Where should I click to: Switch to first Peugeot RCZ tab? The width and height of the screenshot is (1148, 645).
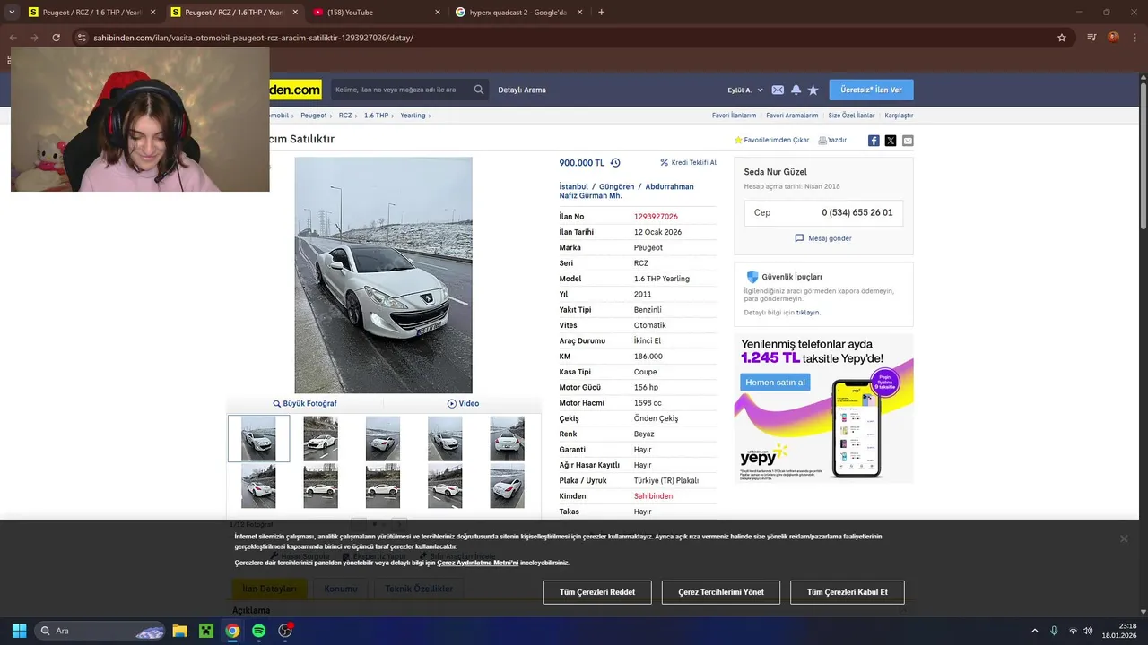90,12
